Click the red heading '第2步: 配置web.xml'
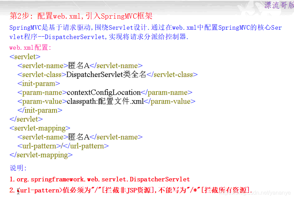Viewport: 294px width, 199px height. coord(81,16)
